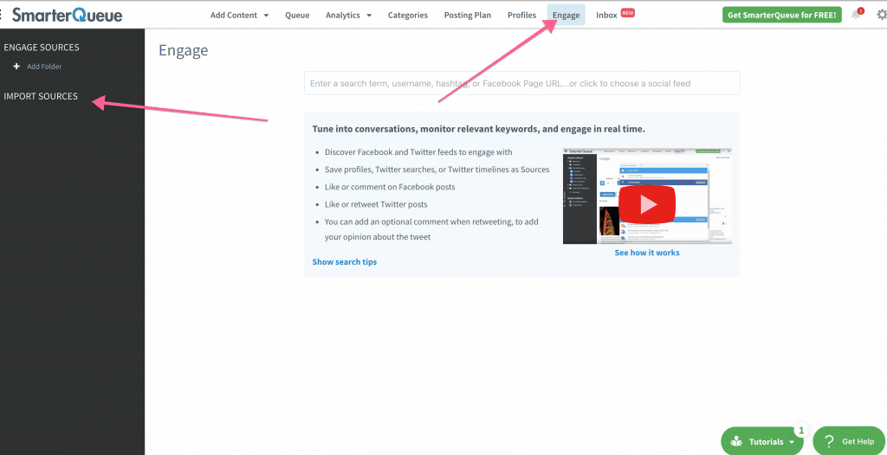Click the SmarterQueue logo

[x=67, y=16]
